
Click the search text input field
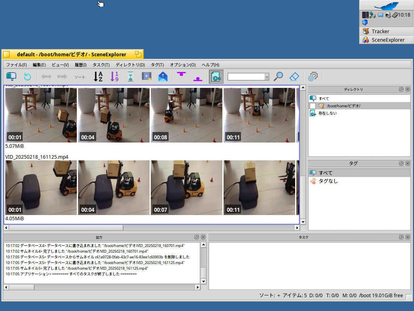[x=246, y=77]
